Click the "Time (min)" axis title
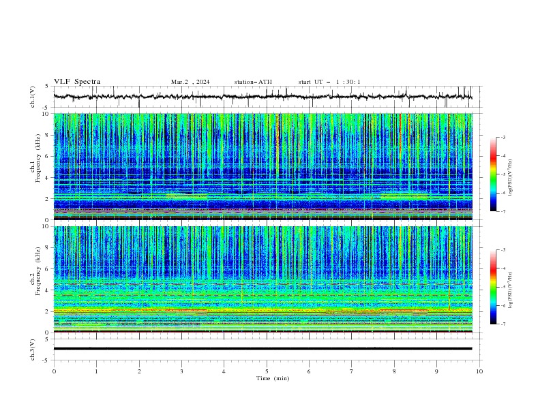 pyautogui.click(x=273, y=378)
